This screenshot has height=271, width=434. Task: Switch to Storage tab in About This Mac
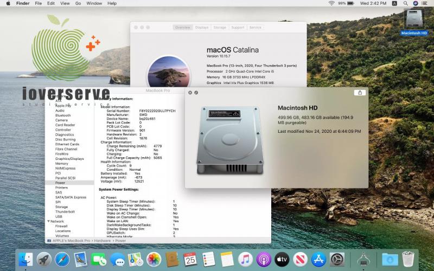[220, 28]
